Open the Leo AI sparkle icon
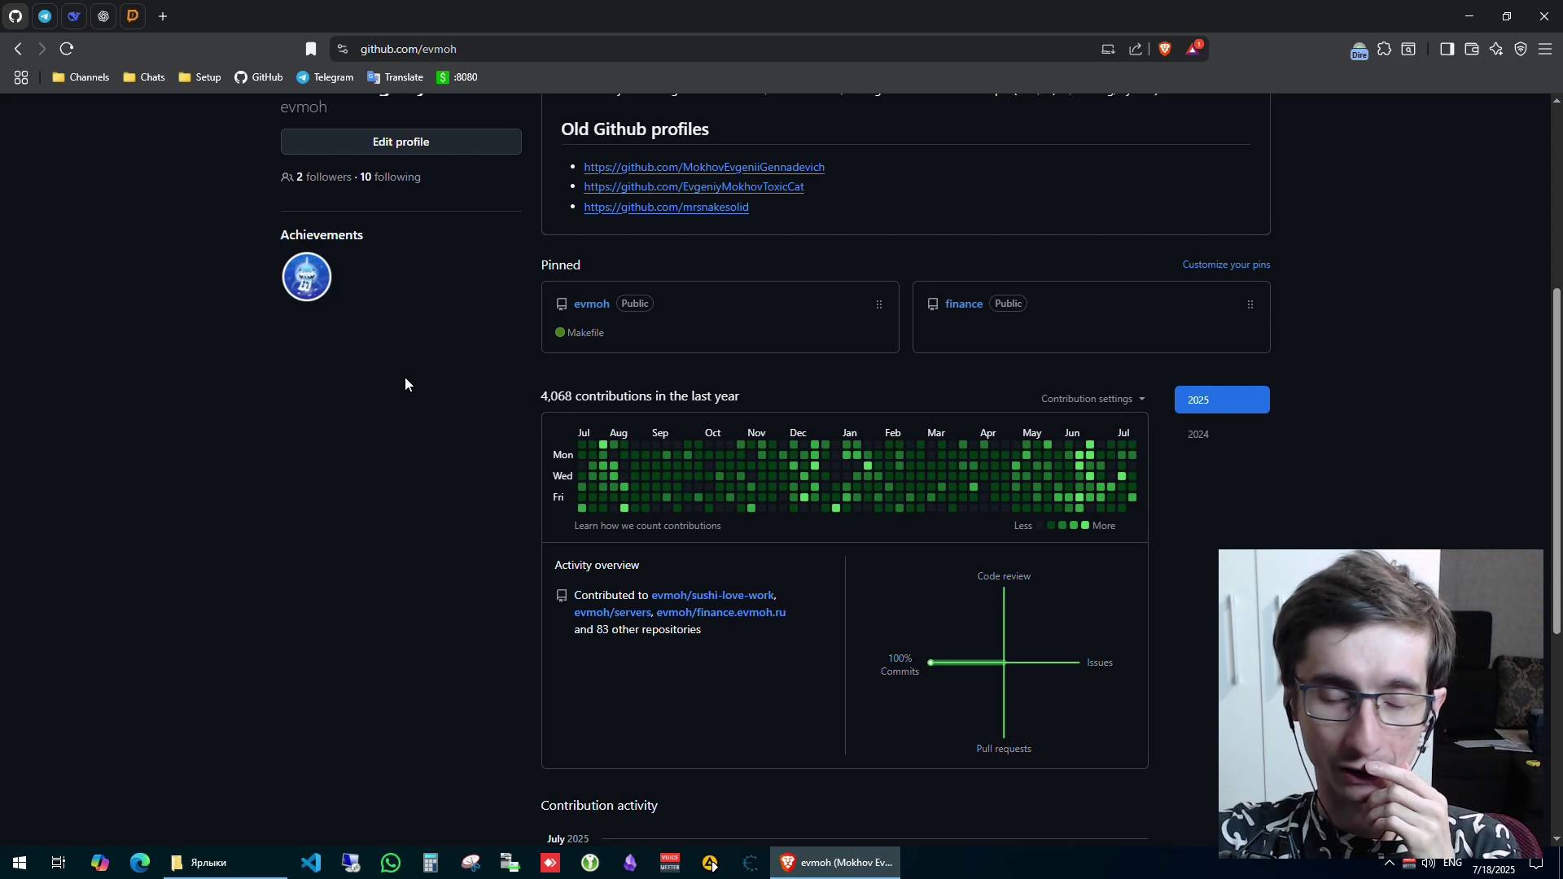This screenshot has width=1563, height=879. [1496, 49]
